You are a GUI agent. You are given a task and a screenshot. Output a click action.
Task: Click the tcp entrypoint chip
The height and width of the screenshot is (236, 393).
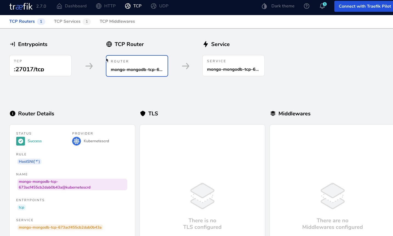[21, 207]
